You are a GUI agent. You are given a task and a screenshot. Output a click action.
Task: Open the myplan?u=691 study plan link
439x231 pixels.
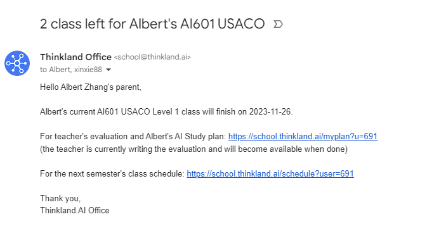coord(303,136)
